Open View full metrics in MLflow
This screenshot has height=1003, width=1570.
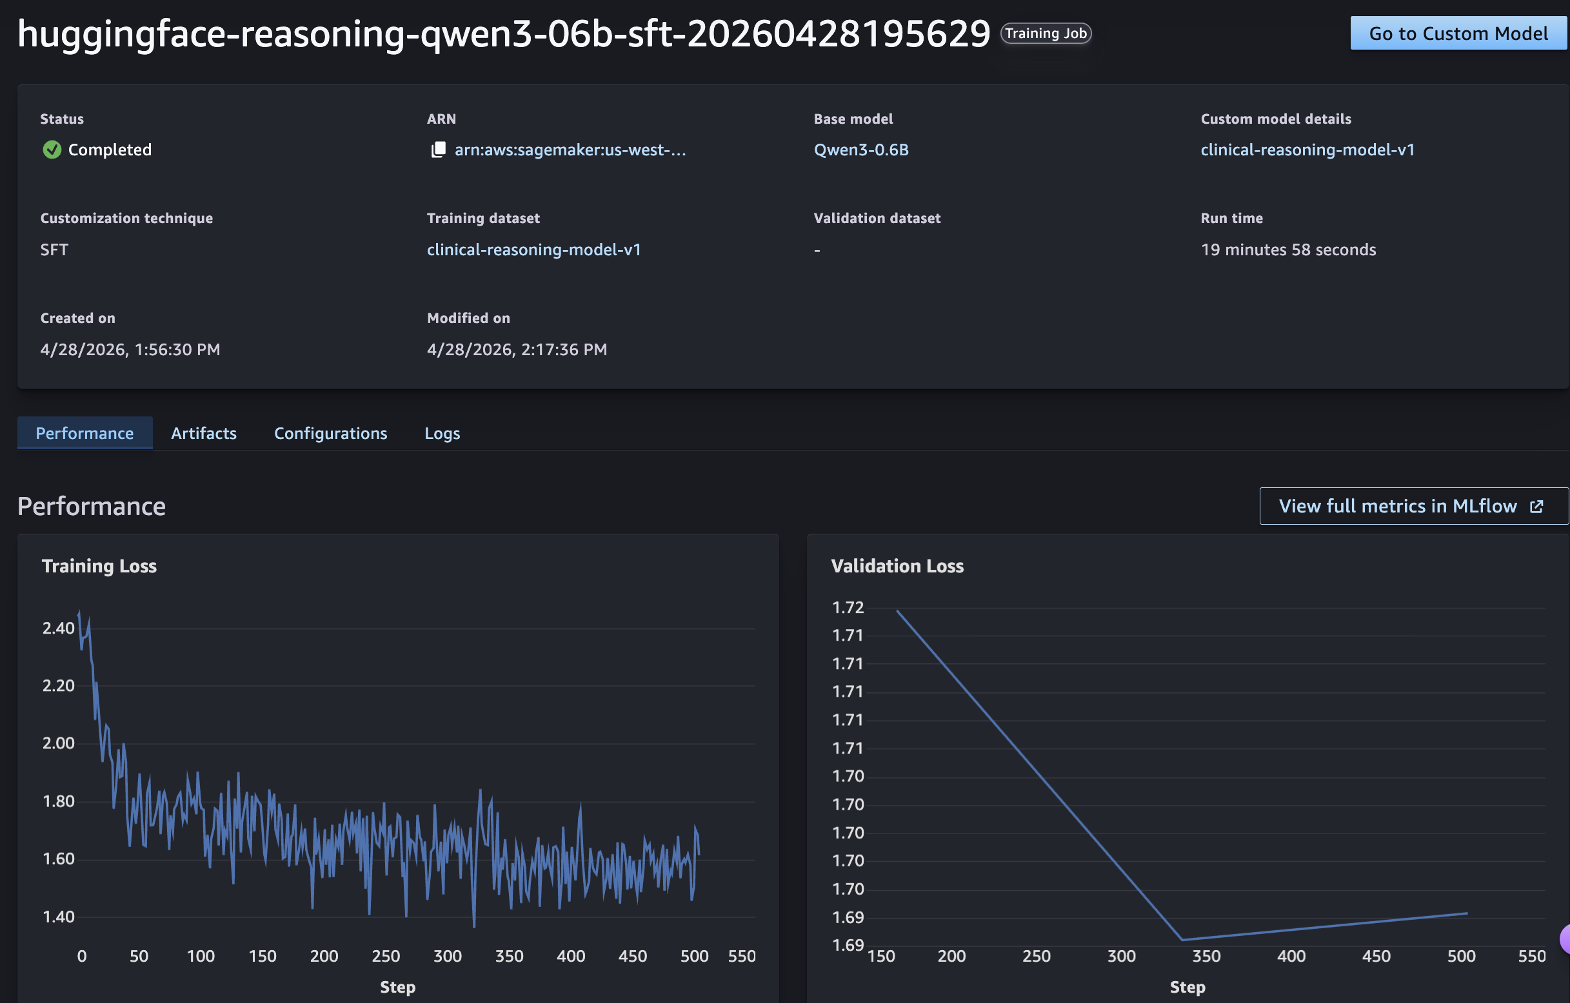(x=1413, y=507)
